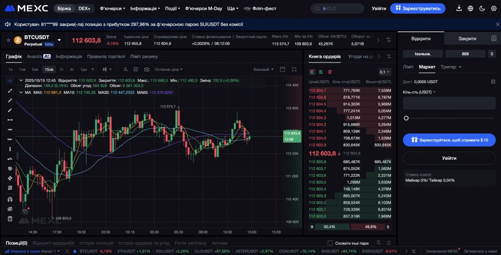Expand the 'Остання ціна' dropdown
501x255 pixels.
click(x=169, y=69)
